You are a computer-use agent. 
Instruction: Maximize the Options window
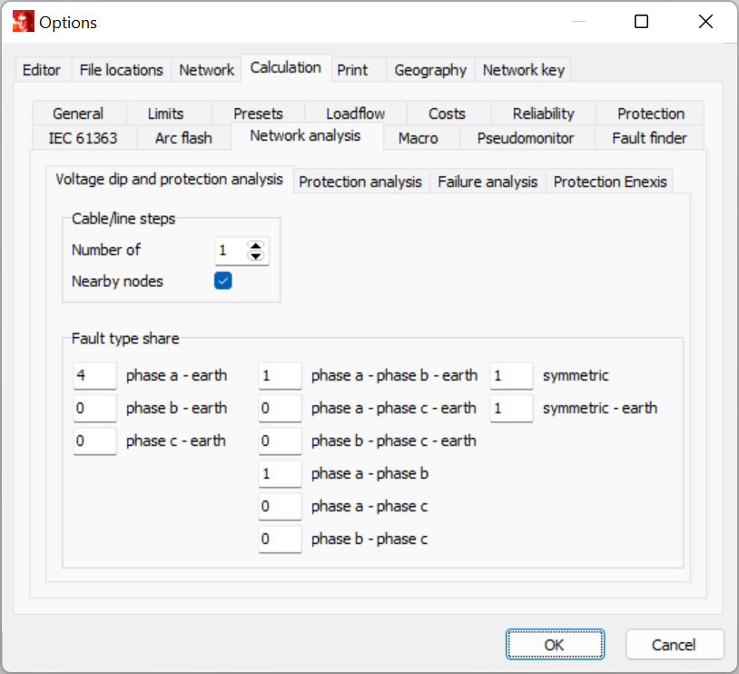tap(641, 22)
